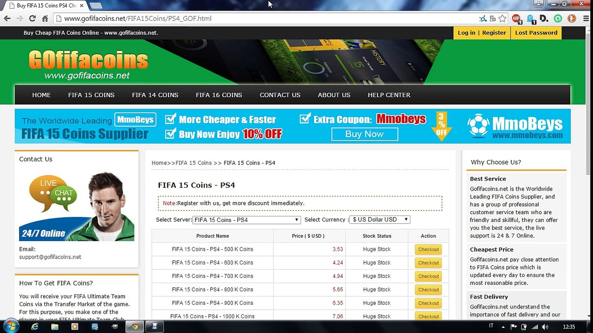
Task: Open the Live Chat 24/7 Online image
Action: coord(76,206)
